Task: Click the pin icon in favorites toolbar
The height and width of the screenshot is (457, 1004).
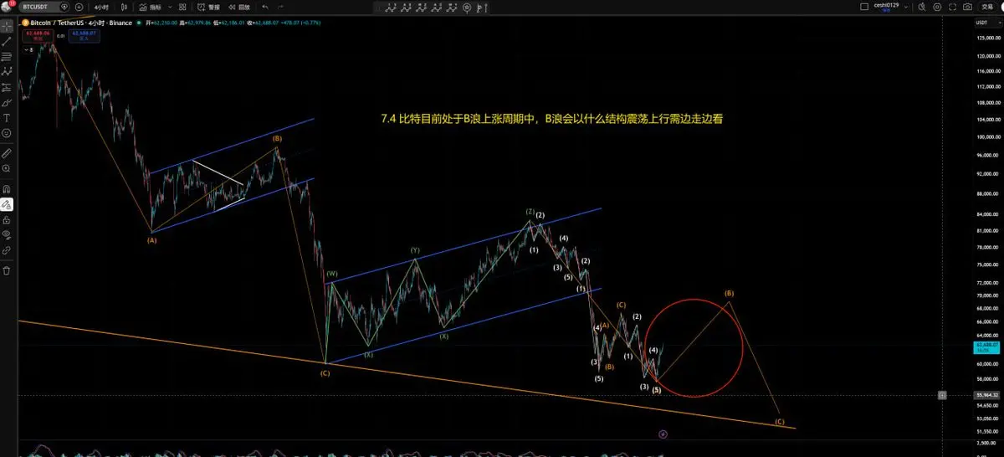Action: (467, 7)
